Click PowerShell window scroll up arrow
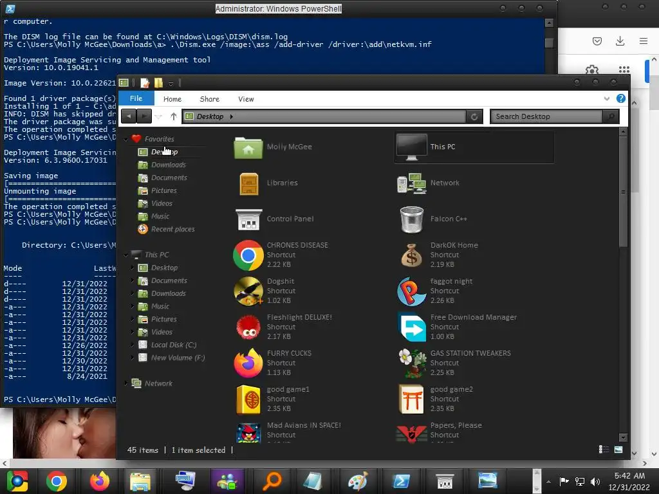Image resolution: width=659 pixels, height=494 pixels. [x=549, y=23]
